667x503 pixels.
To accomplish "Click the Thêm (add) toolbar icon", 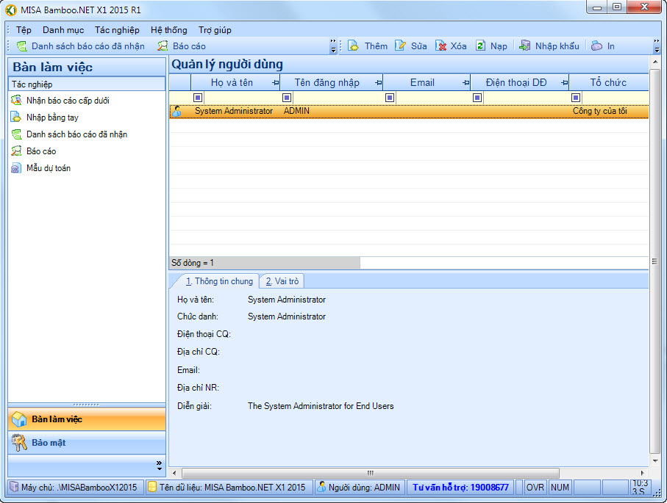I will tap(354, 46).
